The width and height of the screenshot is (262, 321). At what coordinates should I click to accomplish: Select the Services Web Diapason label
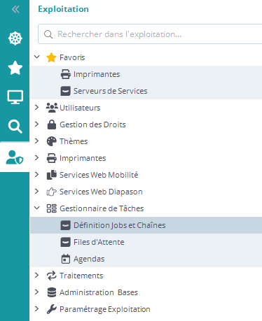101,192
